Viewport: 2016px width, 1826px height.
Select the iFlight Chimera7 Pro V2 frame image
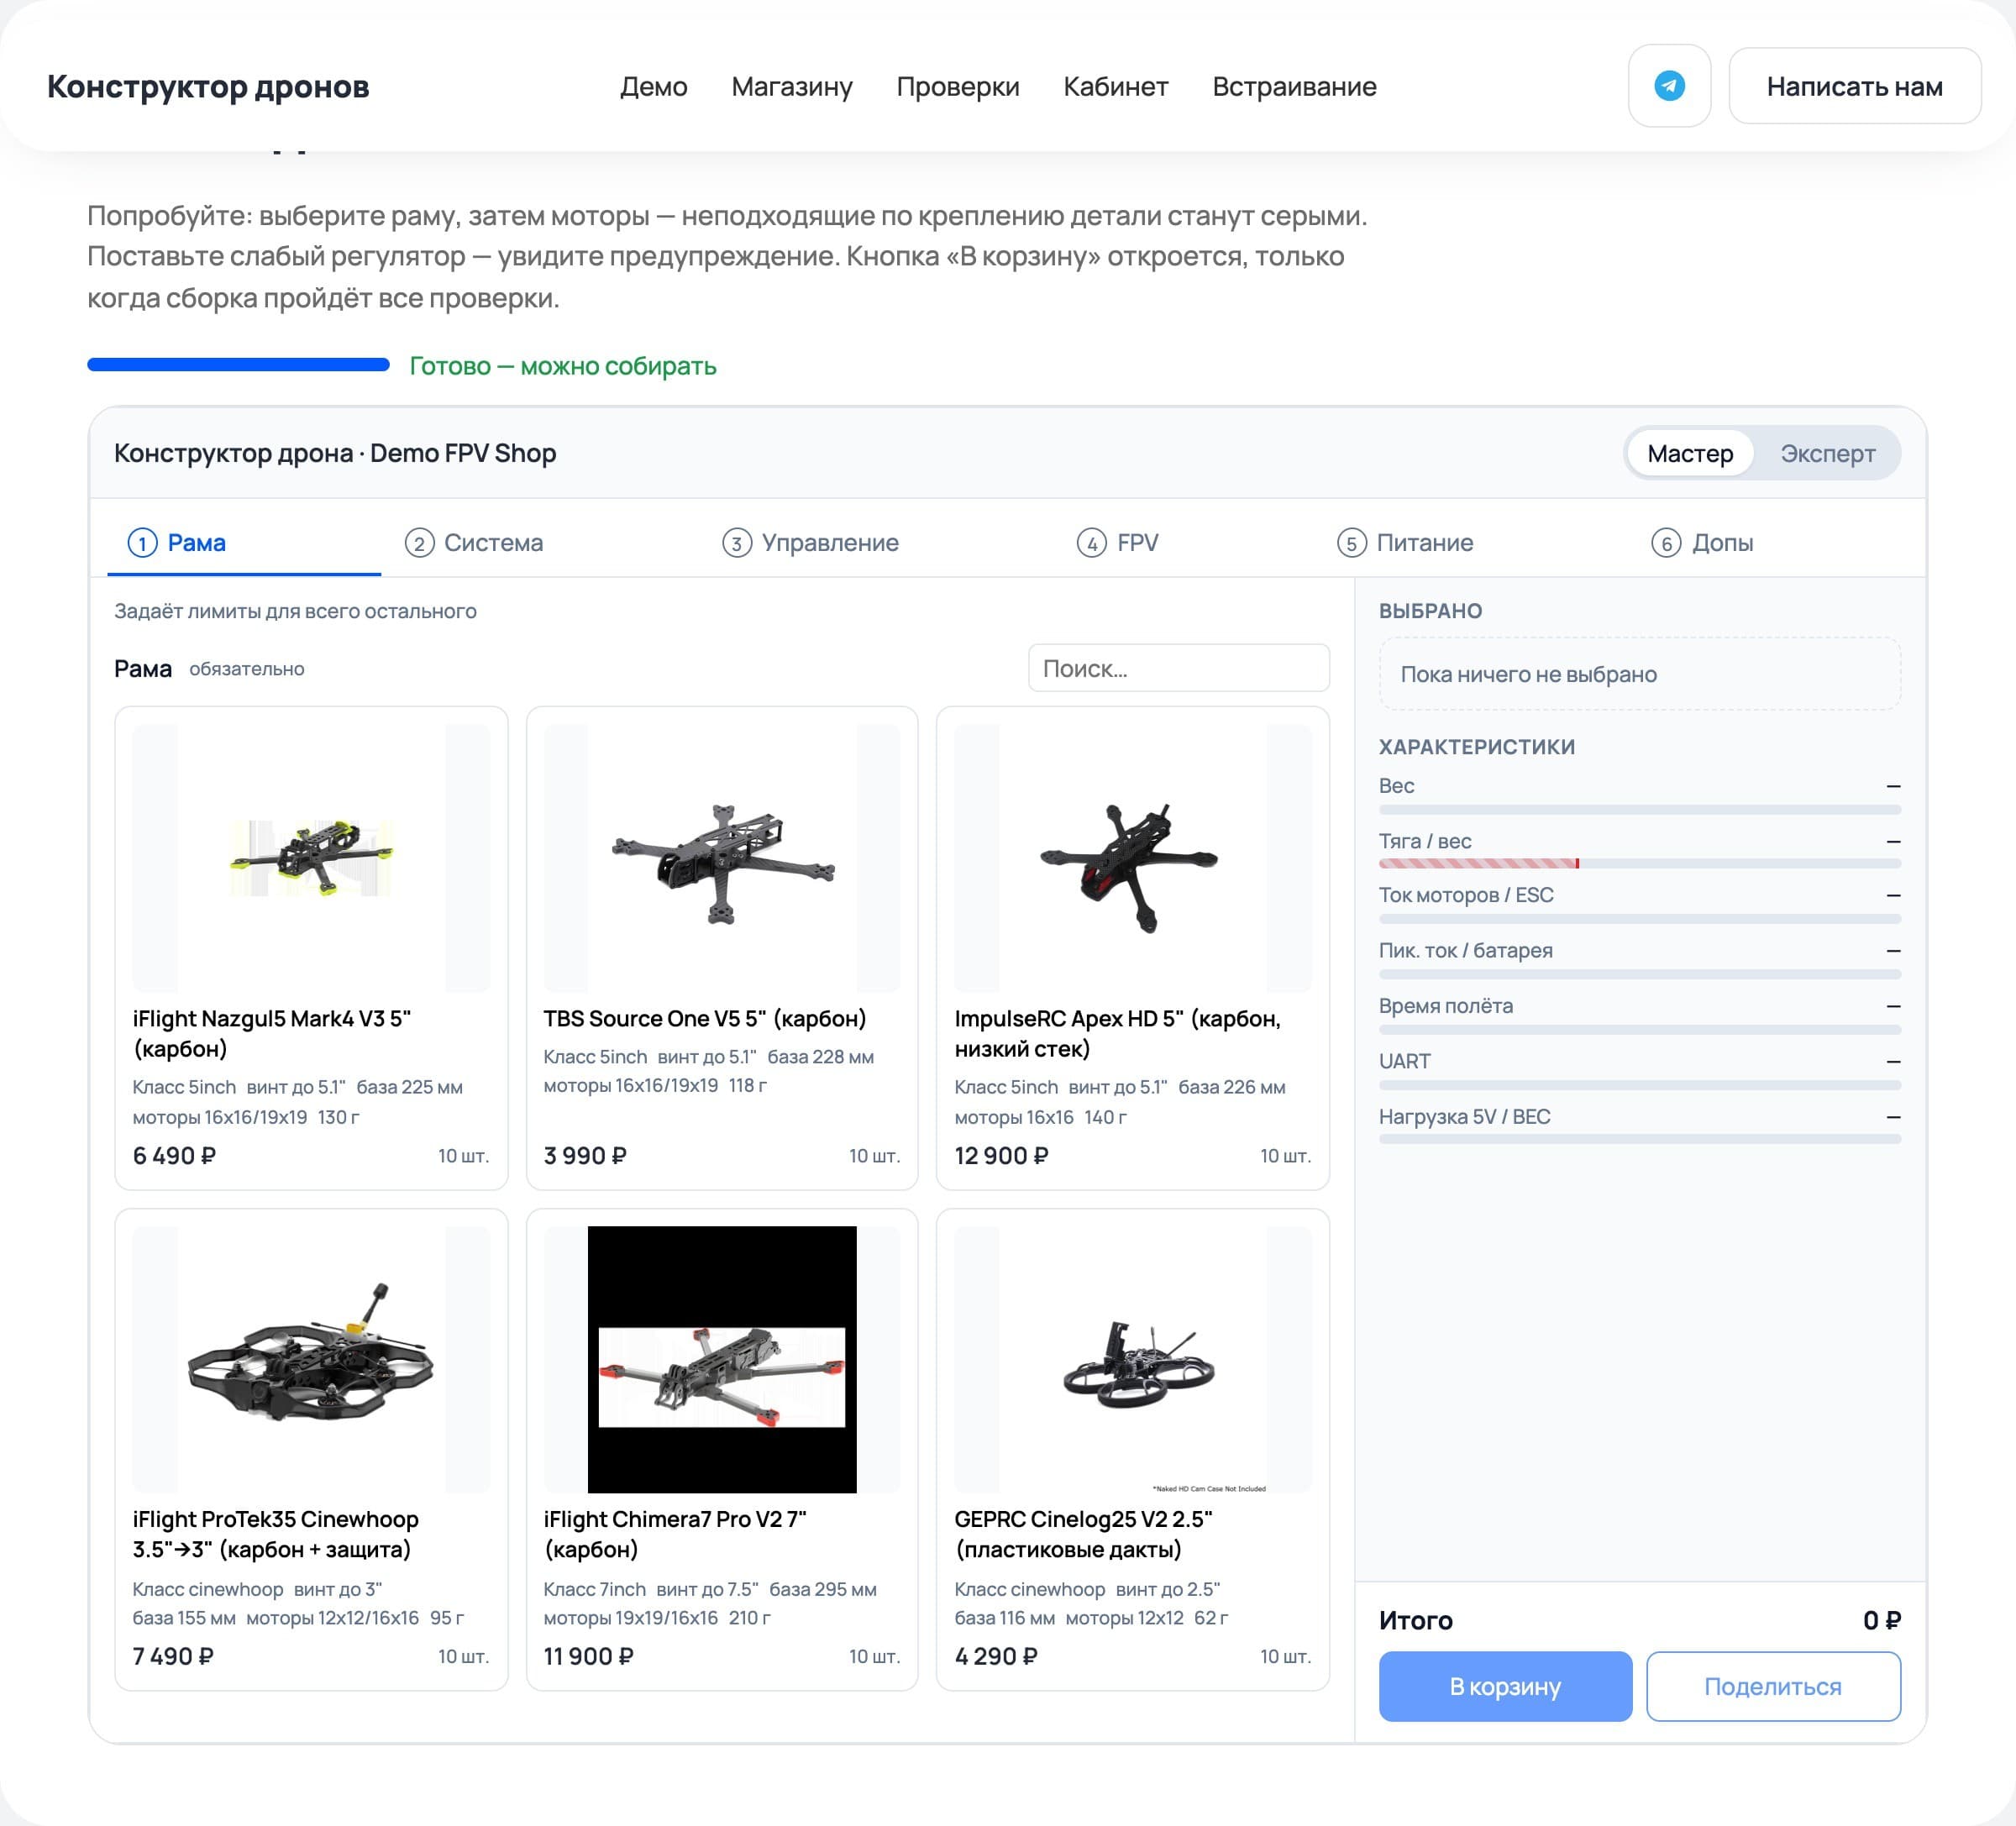pos(722,1359)
